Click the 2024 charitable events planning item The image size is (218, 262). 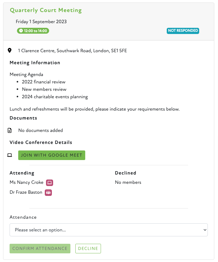pyautogui.click(x=55, y=97)
